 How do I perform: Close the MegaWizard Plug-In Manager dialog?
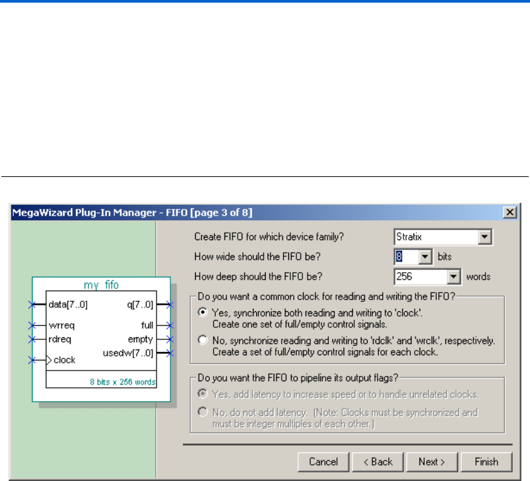pyautogui.click(x=510, y=212)
